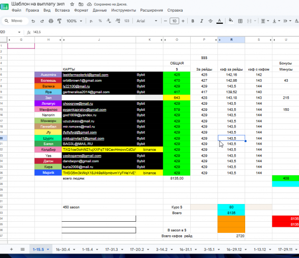Click Move to folder icon
The height and width of the screenshot is (258, 299).
click(x=81, y=4)
